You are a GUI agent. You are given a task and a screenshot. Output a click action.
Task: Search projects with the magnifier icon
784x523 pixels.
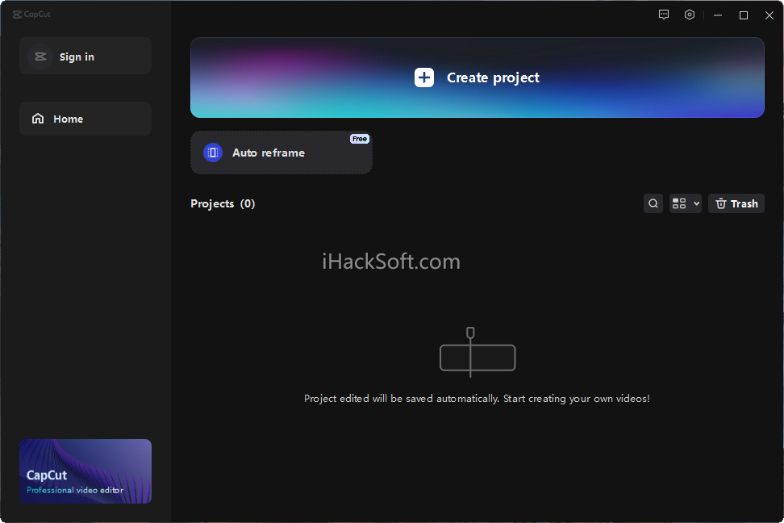click(653, 203)
